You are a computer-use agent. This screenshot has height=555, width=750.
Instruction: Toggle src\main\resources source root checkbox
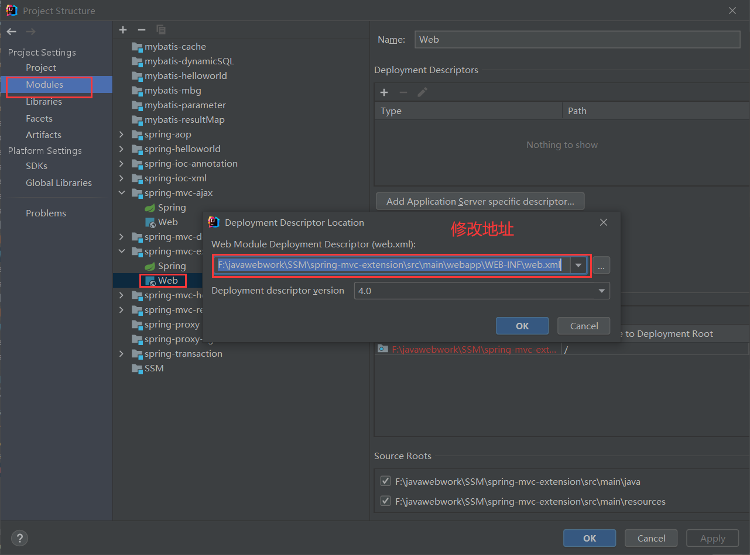(x=385, y=501)
